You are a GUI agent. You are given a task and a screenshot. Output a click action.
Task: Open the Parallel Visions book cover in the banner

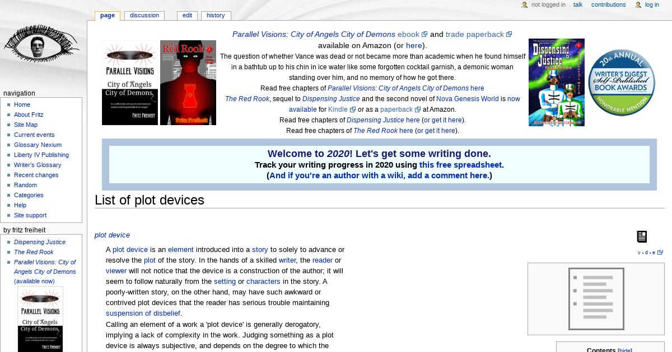130,83
